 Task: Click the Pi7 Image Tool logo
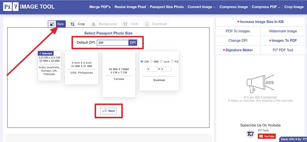[x=29, y=7]
